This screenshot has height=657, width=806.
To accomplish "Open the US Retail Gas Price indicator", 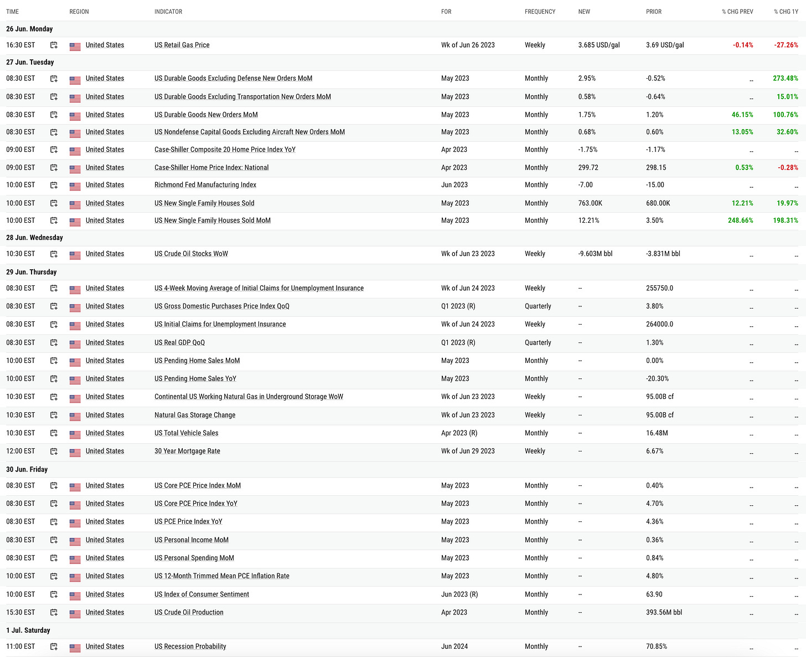I will 182,45.
